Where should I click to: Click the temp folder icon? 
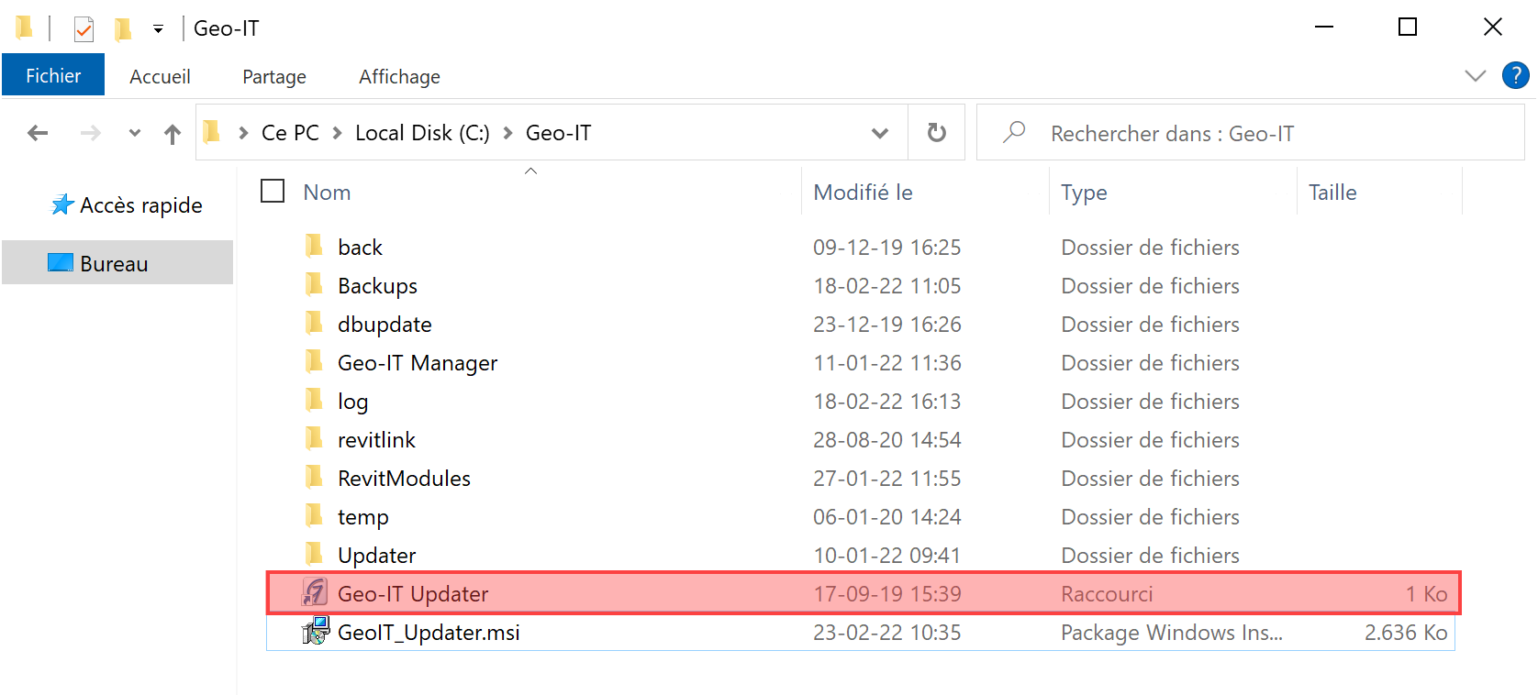pos(314,515)
